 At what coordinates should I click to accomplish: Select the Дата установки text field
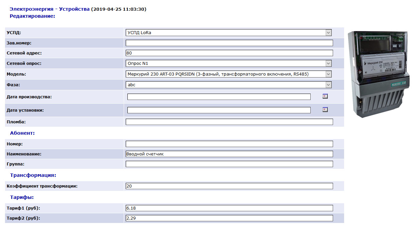coord(219,110)
